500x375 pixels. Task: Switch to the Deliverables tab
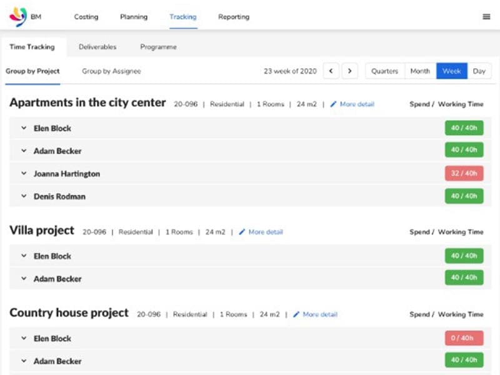pos(97,47)
